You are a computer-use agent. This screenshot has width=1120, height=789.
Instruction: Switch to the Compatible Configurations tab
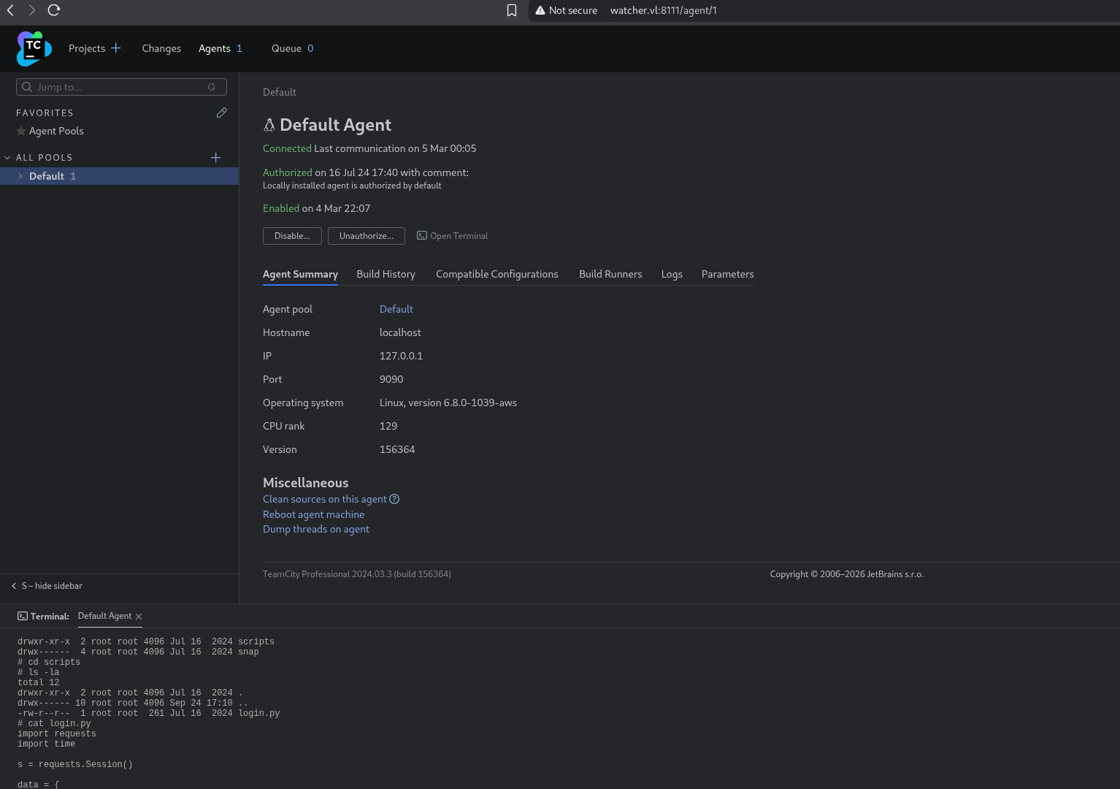coord(497,274)
